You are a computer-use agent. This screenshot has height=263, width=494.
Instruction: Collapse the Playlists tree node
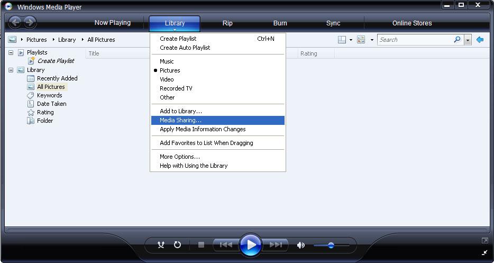click(x=11, y=52)
